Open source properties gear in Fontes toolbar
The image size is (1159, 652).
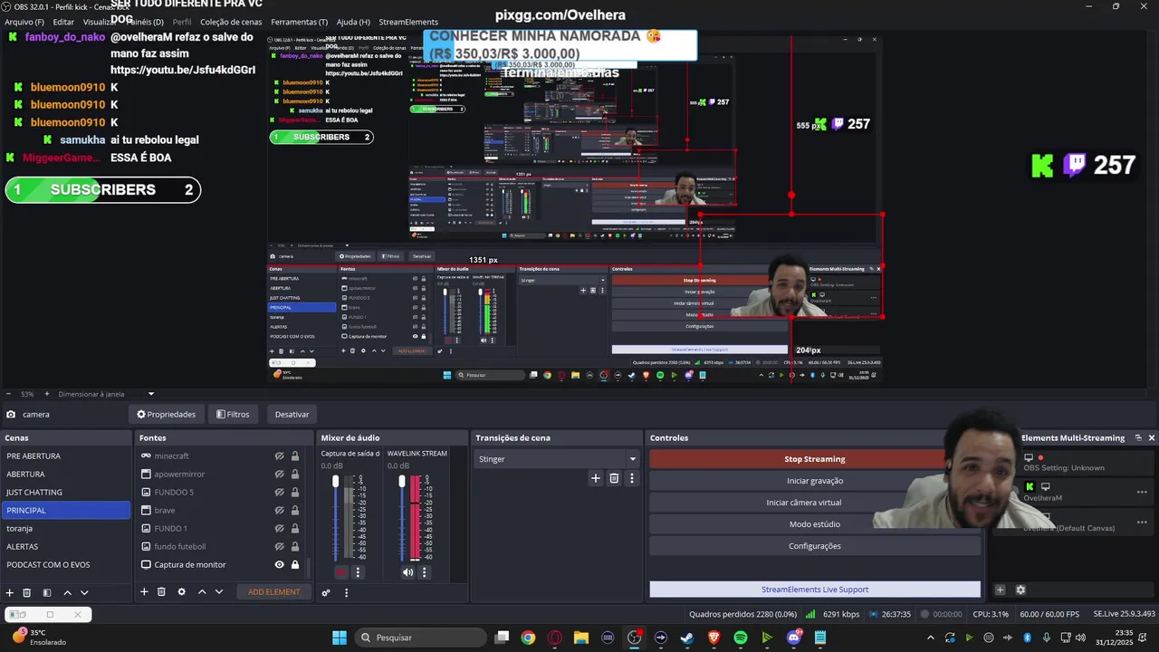pyautogui.click(x=181, y=591)
